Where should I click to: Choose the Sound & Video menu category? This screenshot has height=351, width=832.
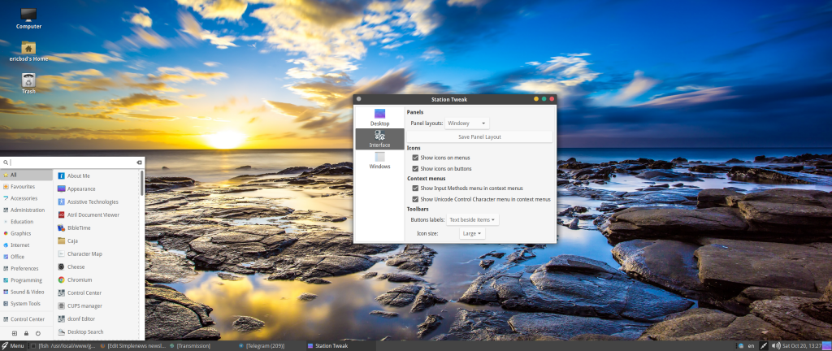click(27, 292)
